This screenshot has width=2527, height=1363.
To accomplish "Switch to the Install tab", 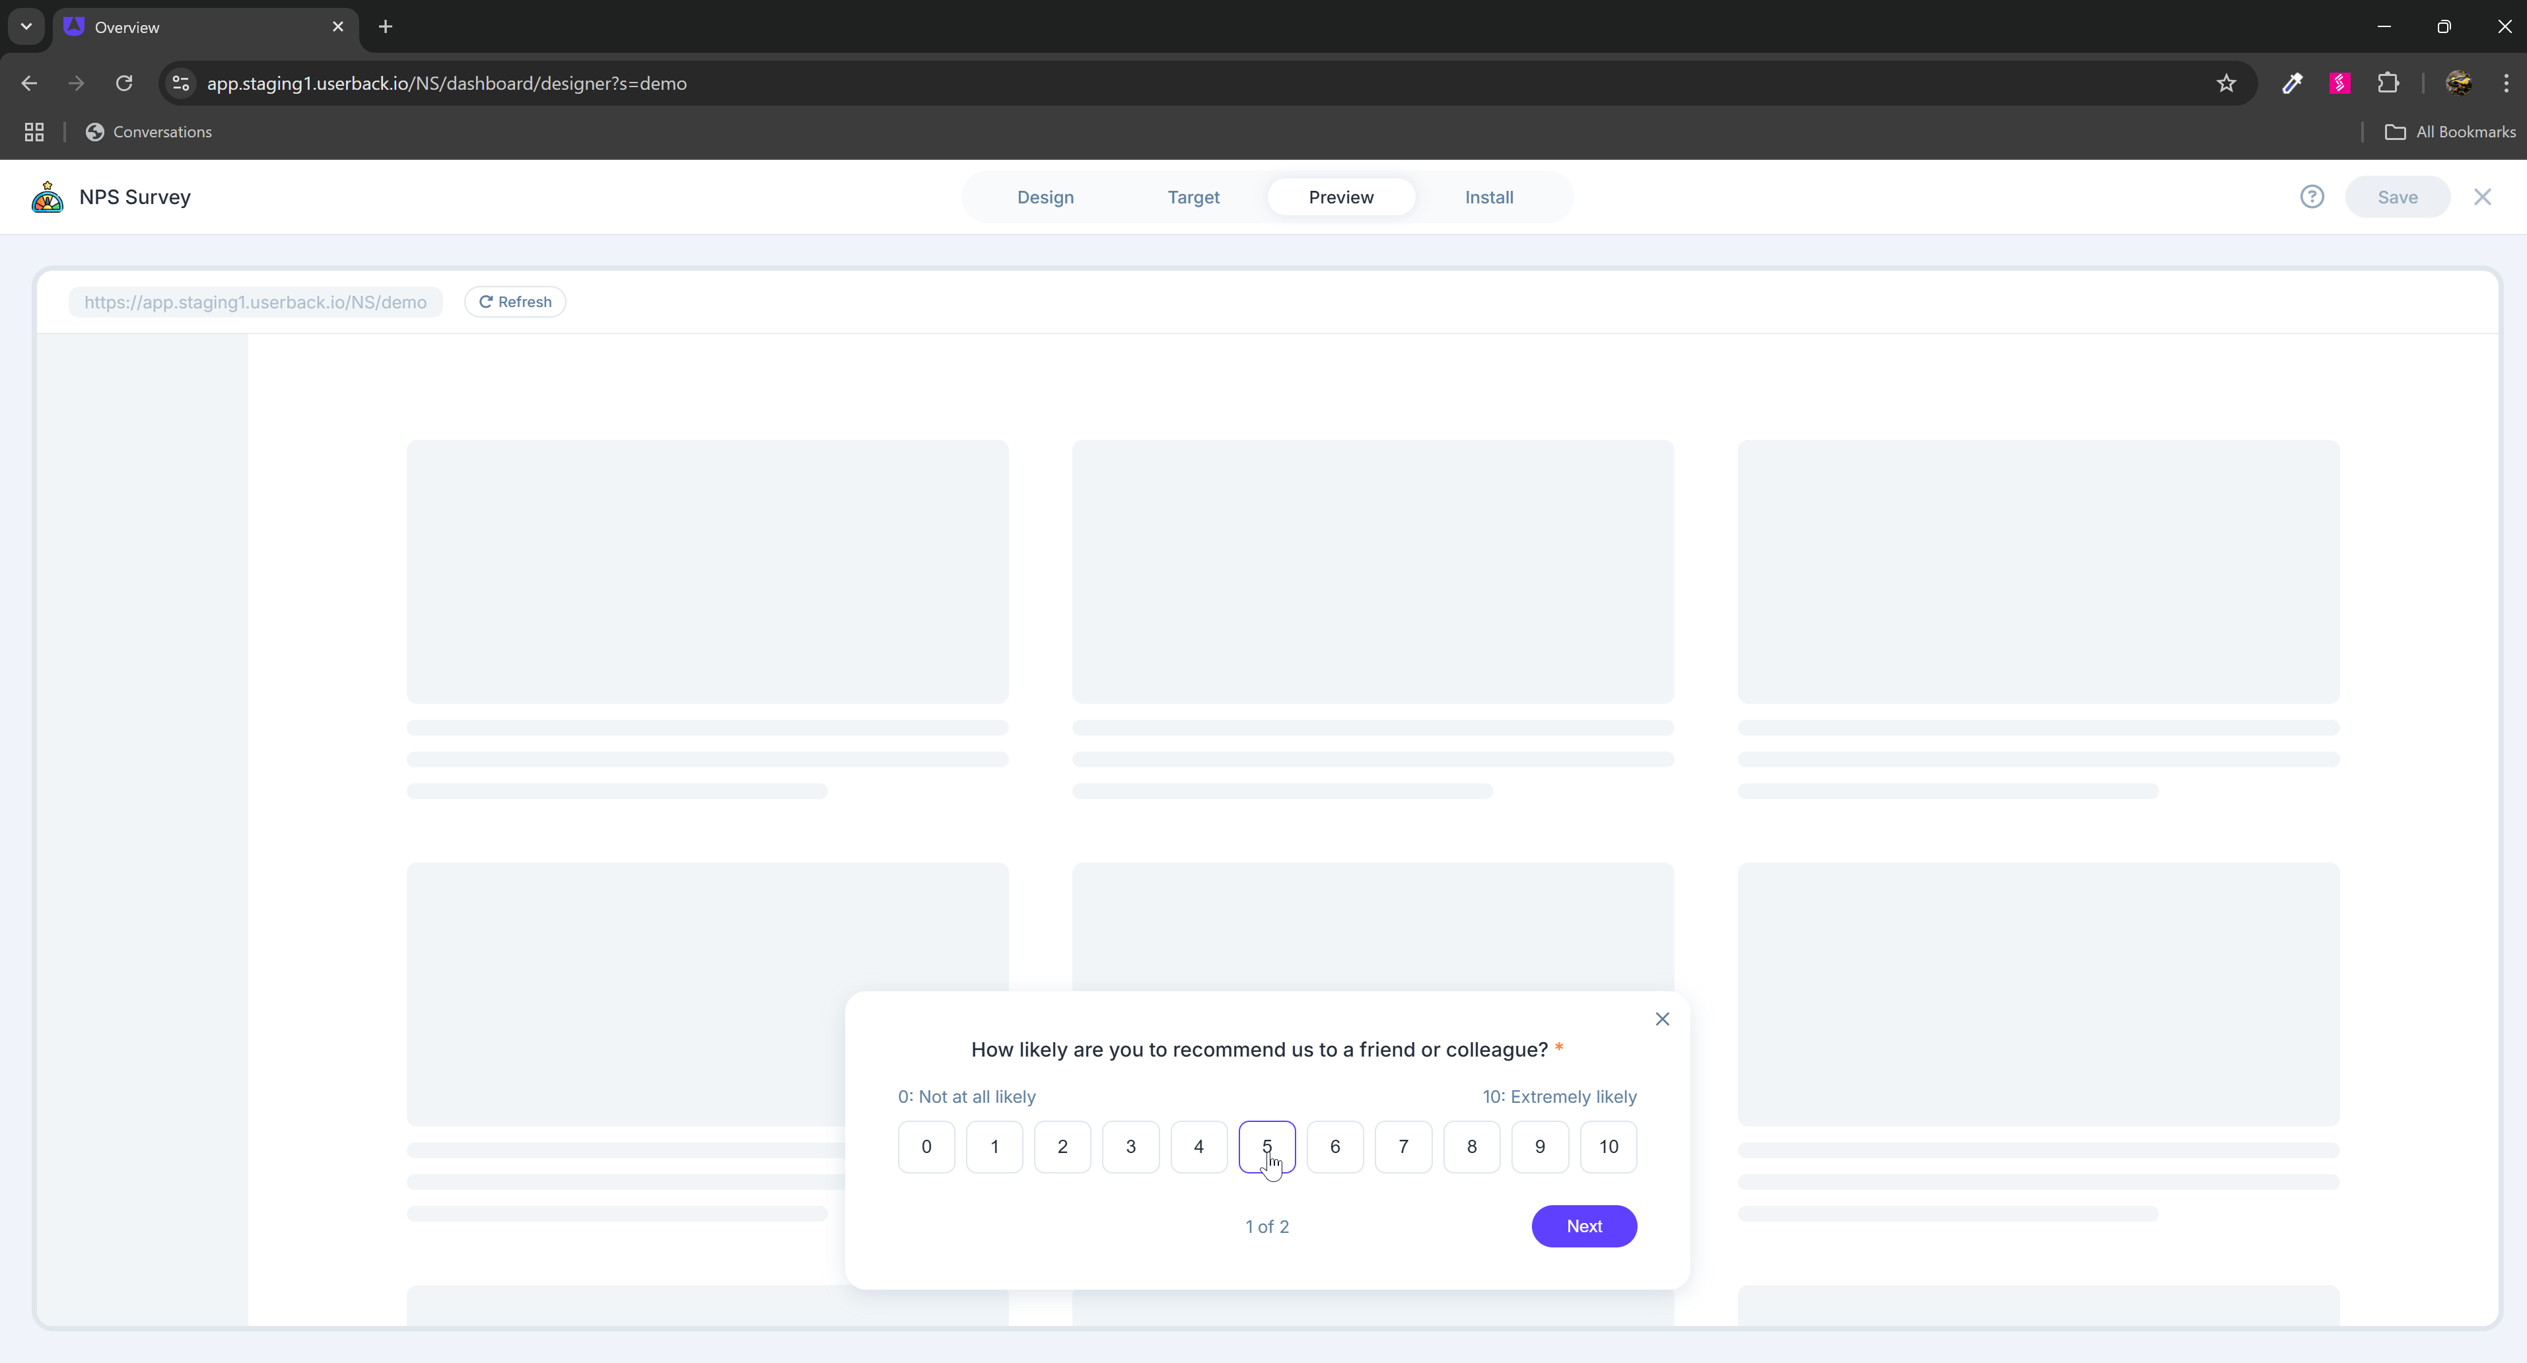I will (1488, 197).
